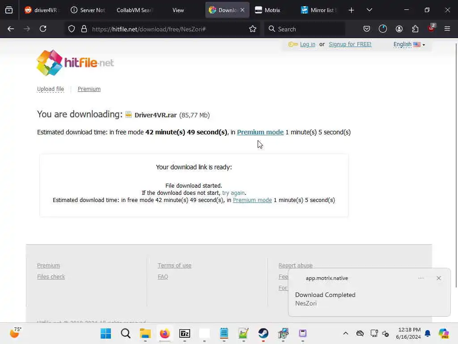This screenshot has height=344, width=458.
Task: Go forward one page
Action: (27, 29)
